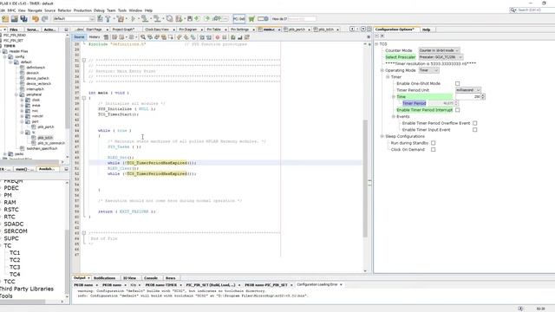The height and width of the screenshot is (312, 555).
Task: Click the Redo arrow icon
Action: [44, 19]
